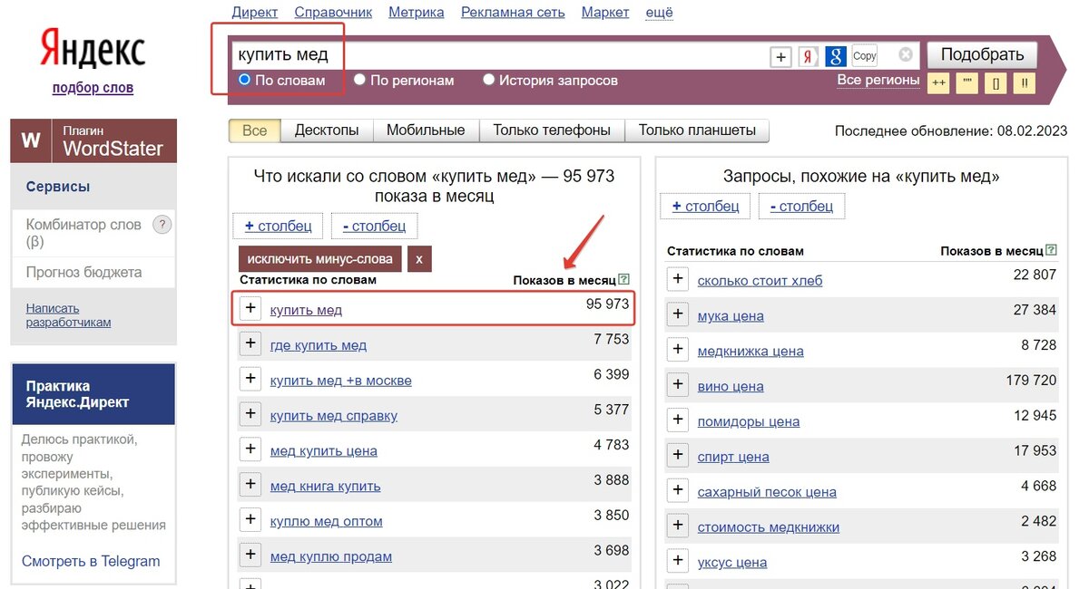Viewport: 1089px width, 589px height.
Task: Open the 'подбор слов' link
Action: pos(93,88)
